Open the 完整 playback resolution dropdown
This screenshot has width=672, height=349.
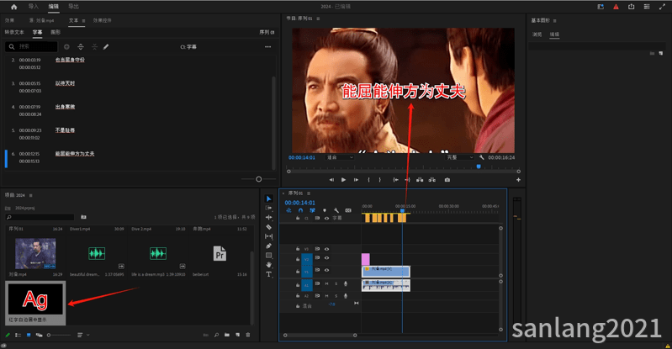pyautogui.click(x=460, y=157)
